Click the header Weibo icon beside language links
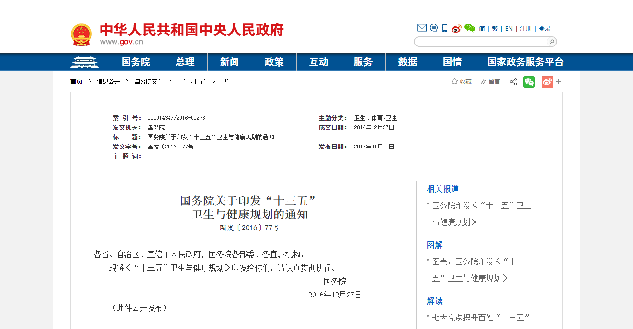Image resolution: width=633 pixels, height=329 pixels. click(x=456, y=28)
